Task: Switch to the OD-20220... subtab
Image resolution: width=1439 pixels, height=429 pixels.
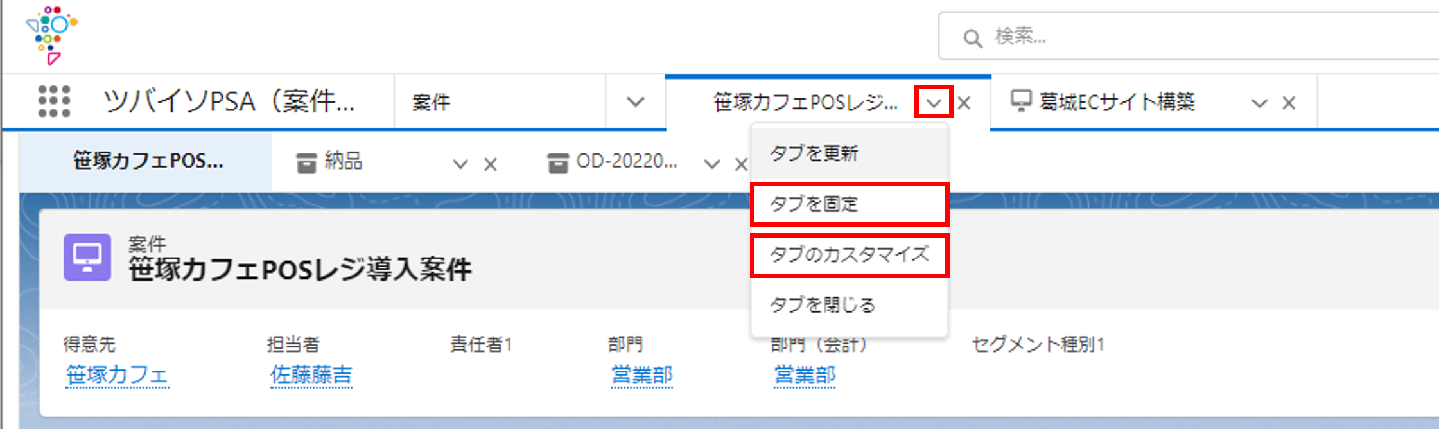Action: (627, 161)
